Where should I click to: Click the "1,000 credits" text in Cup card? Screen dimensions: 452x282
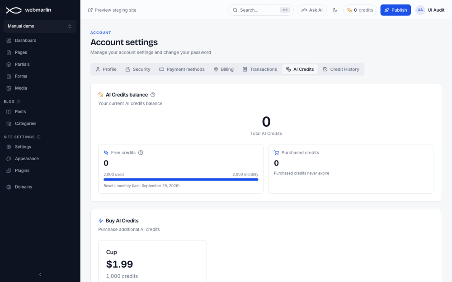[x=122, y=276]
